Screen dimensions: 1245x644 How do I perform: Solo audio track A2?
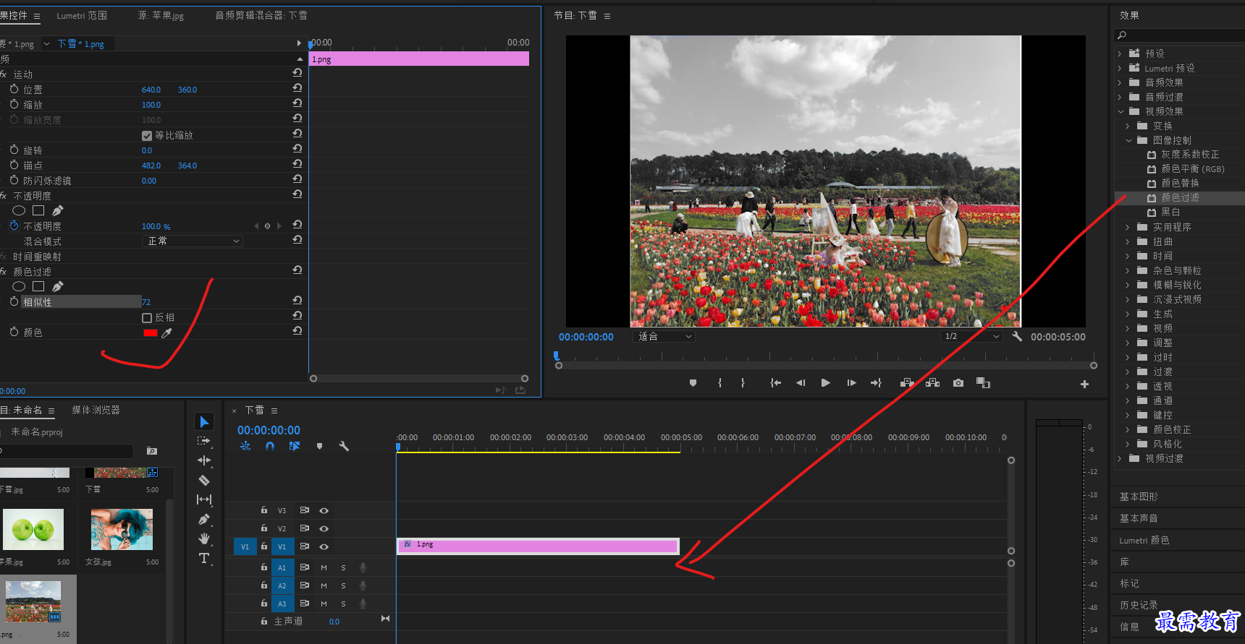point(343,585)
